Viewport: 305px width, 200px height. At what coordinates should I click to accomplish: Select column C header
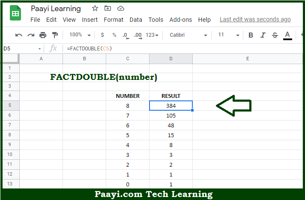(128, 59)
